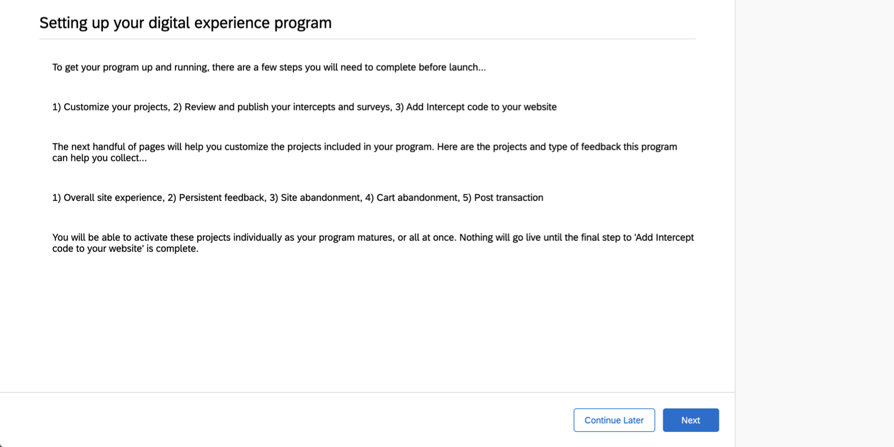Click the Next button
Viewport: 894px width, 447px height.
pos(690,420)
